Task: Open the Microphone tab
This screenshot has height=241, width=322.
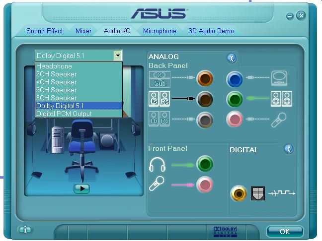Action: coord(160,31)
